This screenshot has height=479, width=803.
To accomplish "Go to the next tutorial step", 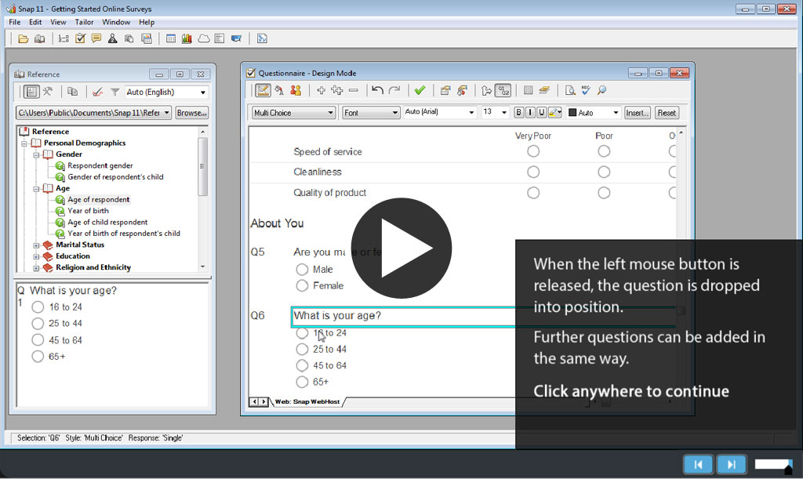I will pyautogui.click(x=732, y=464).
